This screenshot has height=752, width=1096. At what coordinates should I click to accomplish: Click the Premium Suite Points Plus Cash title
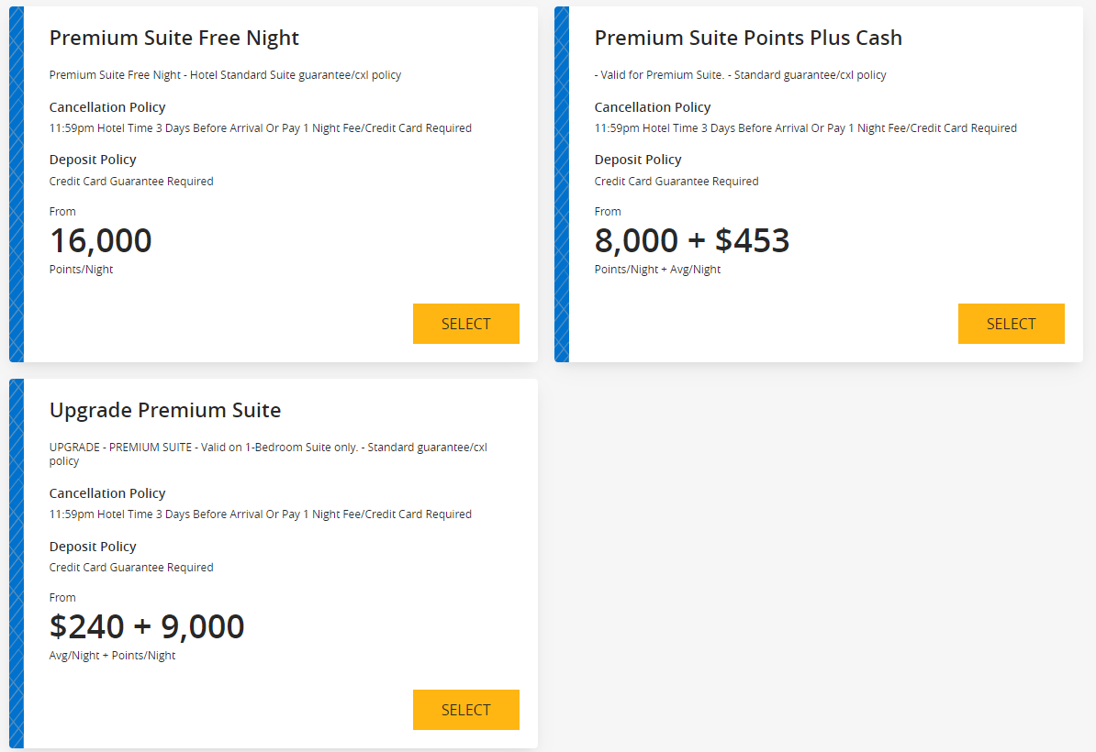[x=748, y=39]
